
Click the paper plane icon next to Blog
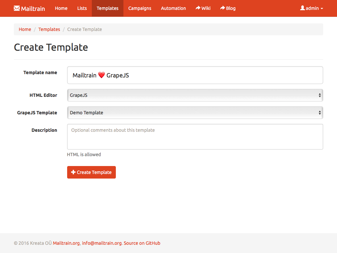[222, 8]
